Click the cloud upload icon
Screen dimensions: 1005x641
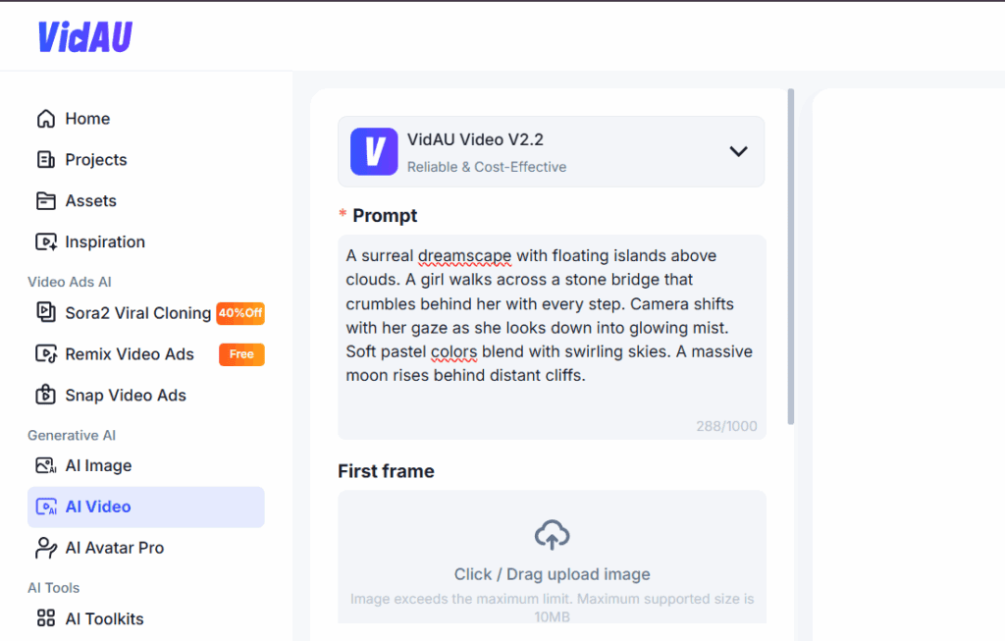point(552,535)
